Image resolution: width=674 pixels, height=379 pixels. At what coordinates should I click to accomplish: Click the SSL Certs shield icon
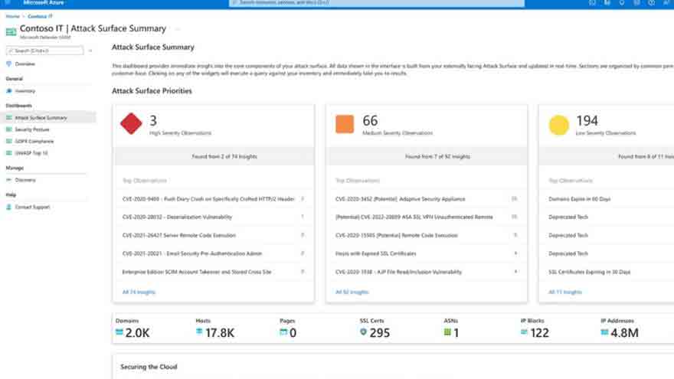(x=363, y=332)
